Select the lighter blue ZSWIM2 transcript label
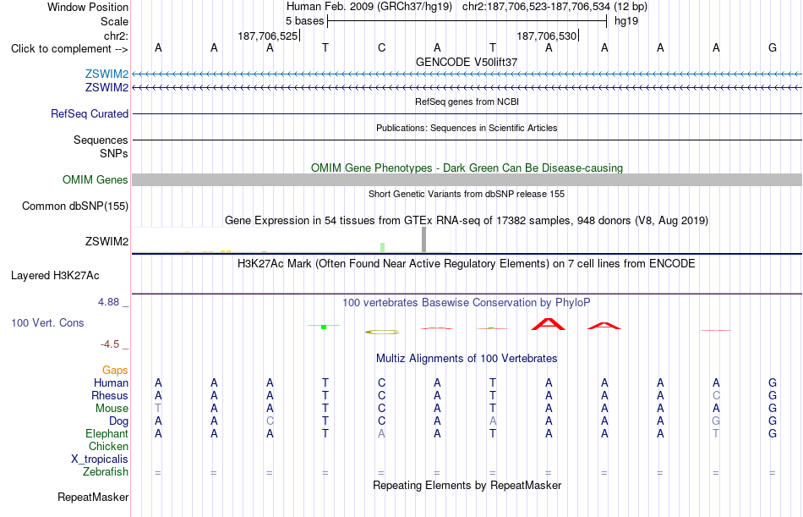 coord(107,74)
